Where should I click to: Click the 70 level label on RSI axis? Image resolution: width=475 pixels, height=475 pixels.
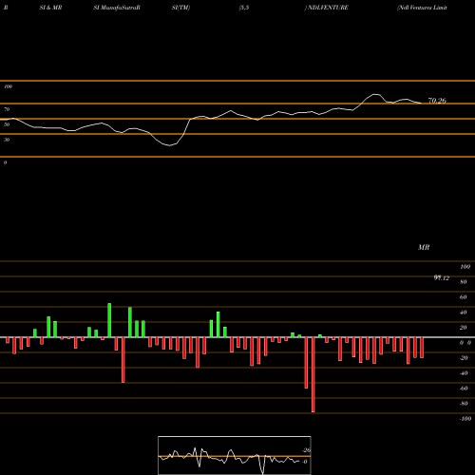point(7,109)
